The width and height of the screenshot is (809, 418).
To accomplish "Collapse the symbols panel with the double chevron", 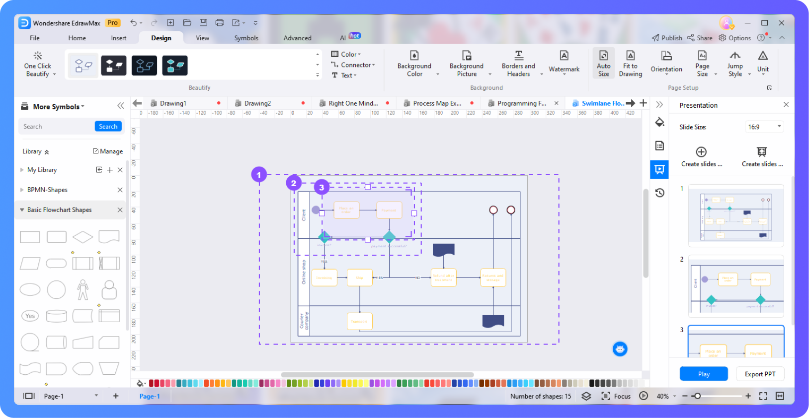I will pyautogui.click(x=120, y=106).
